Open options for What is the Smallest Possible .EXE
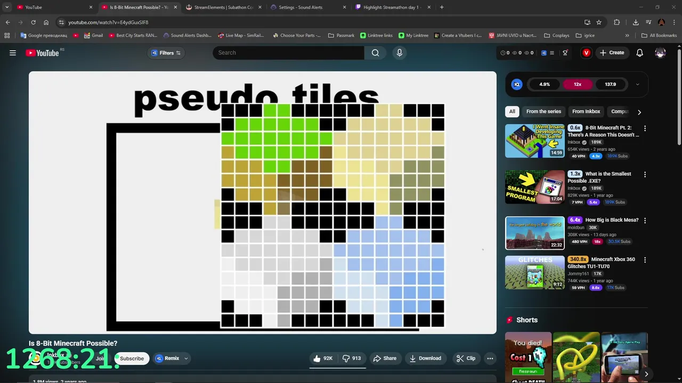This screenshot has width=682, height=383. coord(645,174)
